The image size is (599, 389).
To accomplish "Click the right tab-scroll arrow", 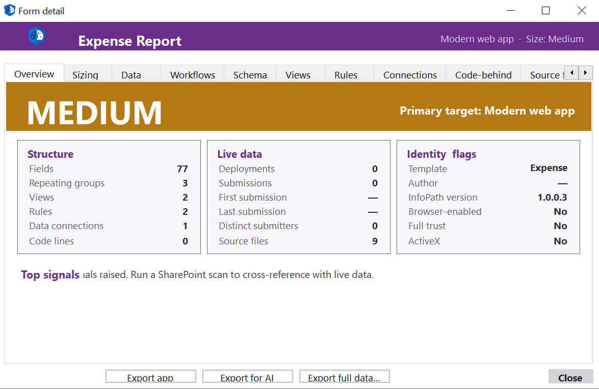I will tap(585, 73).
